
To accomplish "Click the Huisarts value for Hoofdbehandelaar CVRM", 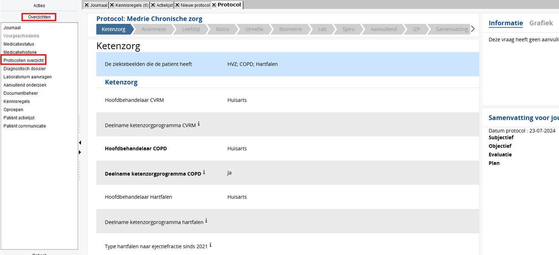I will click(x=237, y=100).
